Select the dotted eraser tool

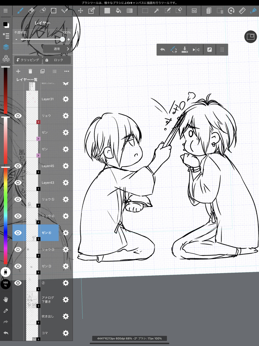[42, 11]
